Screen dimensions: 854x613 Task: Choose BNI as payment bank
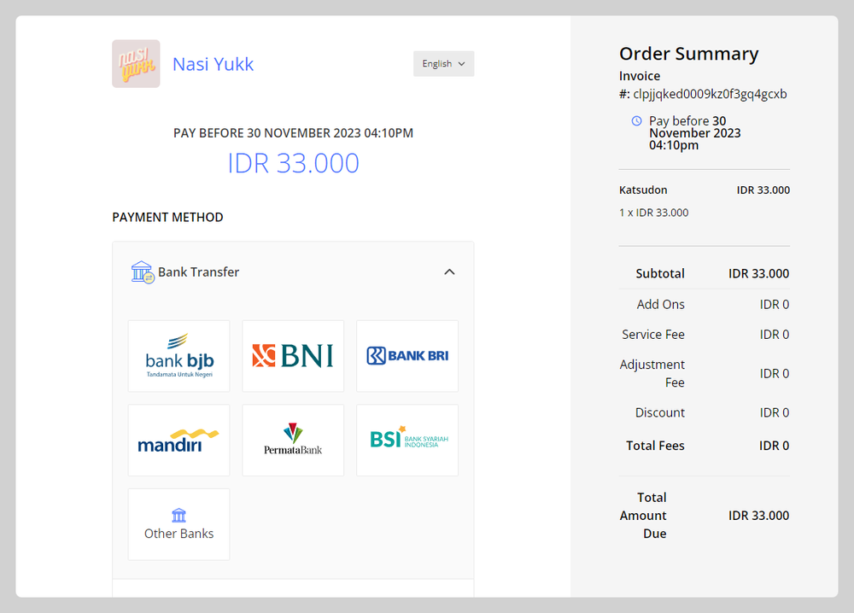[x=293, y=356]
